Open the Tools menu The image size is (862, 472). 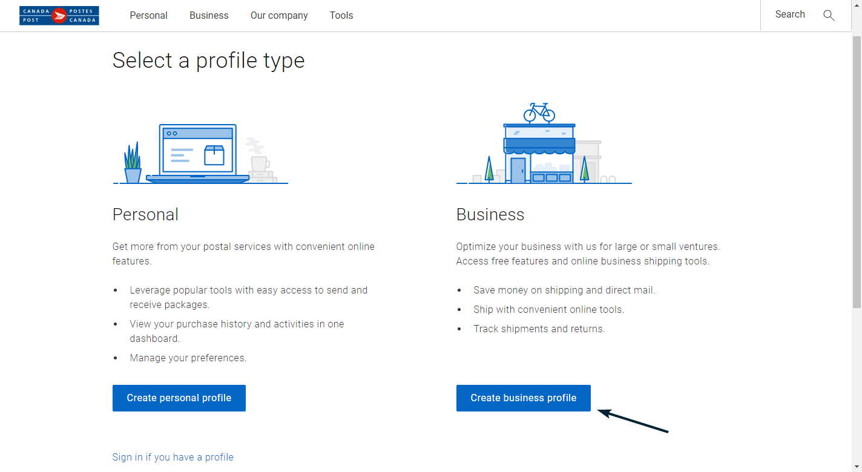point(341,15)
